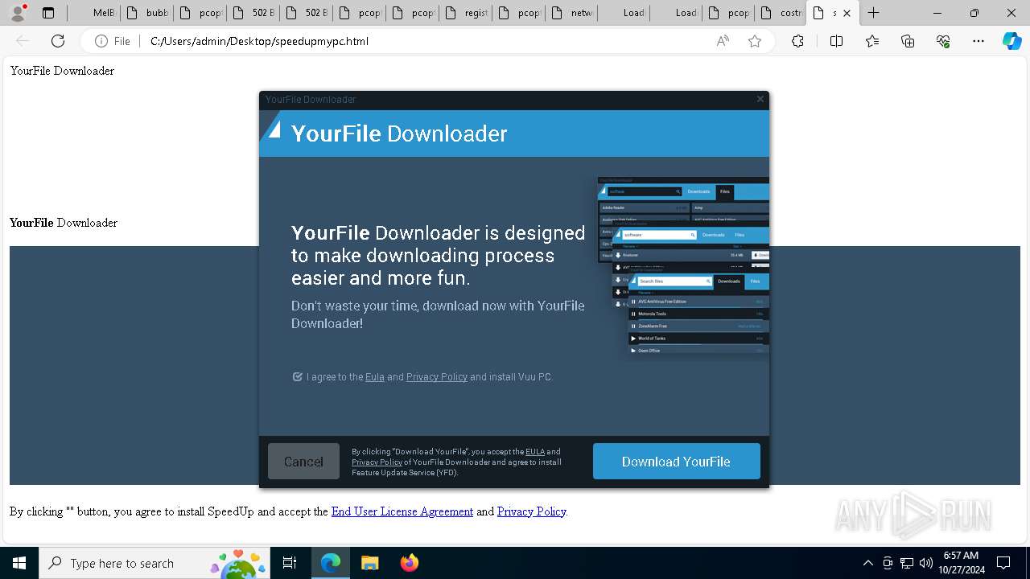The height and width of the screenshot is (579, 1030).
Task: Click the address bar URL
Action: pos(259,41)
